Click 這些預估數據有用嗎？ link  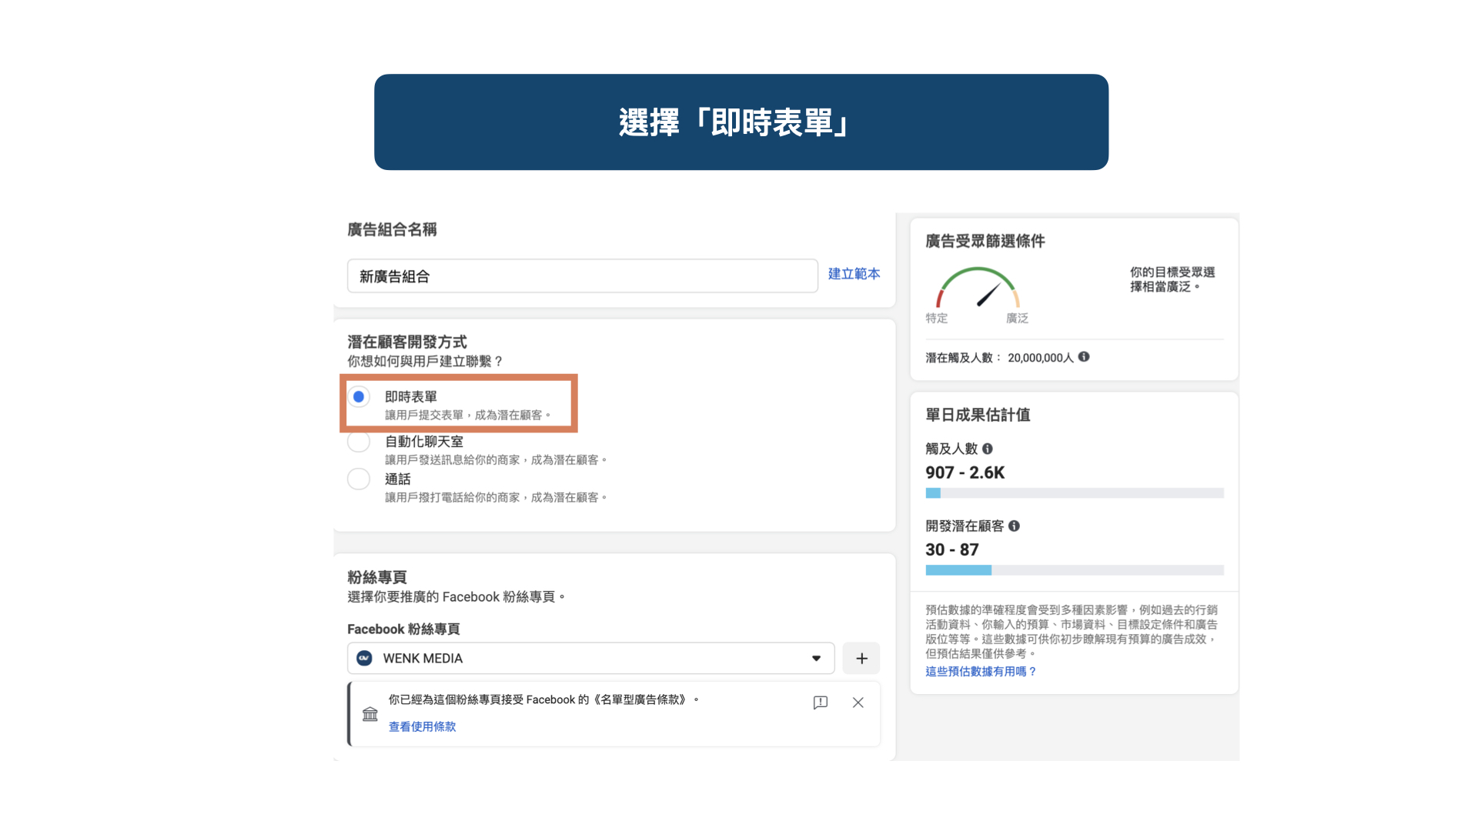(x=981, y=672)
